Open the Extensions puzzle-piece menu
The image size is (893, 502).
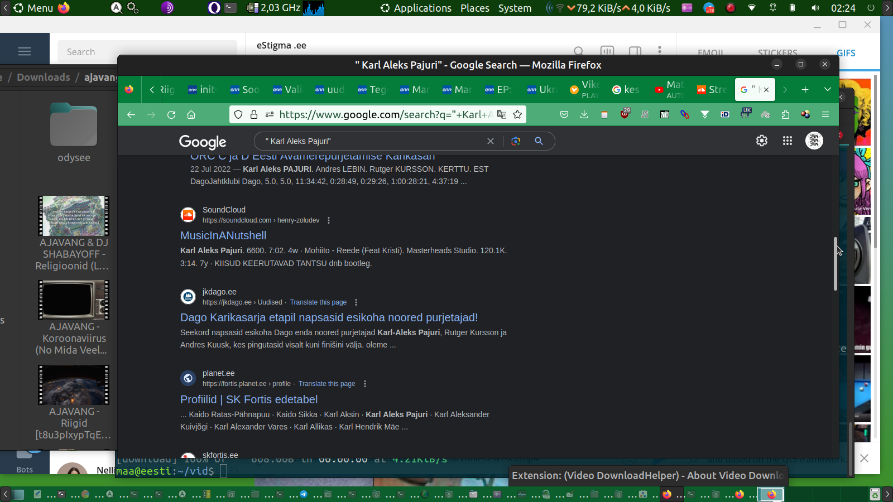[785, 114]
